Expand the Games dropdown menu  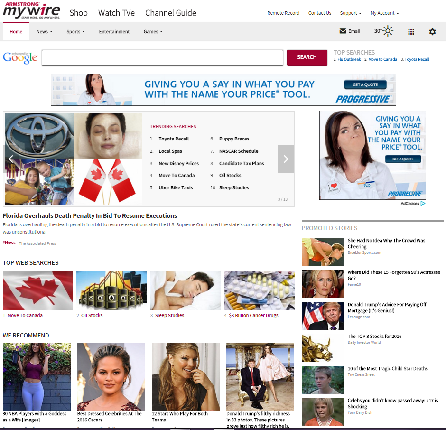pyautogui.click(x=153, y=32)
